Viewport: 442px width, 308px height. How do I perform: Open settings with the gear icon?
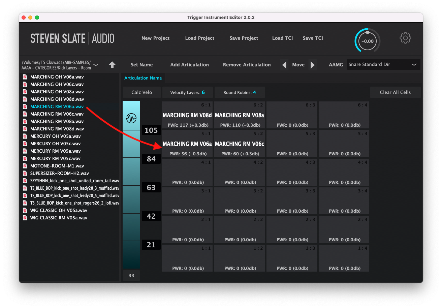click(405, 38)
